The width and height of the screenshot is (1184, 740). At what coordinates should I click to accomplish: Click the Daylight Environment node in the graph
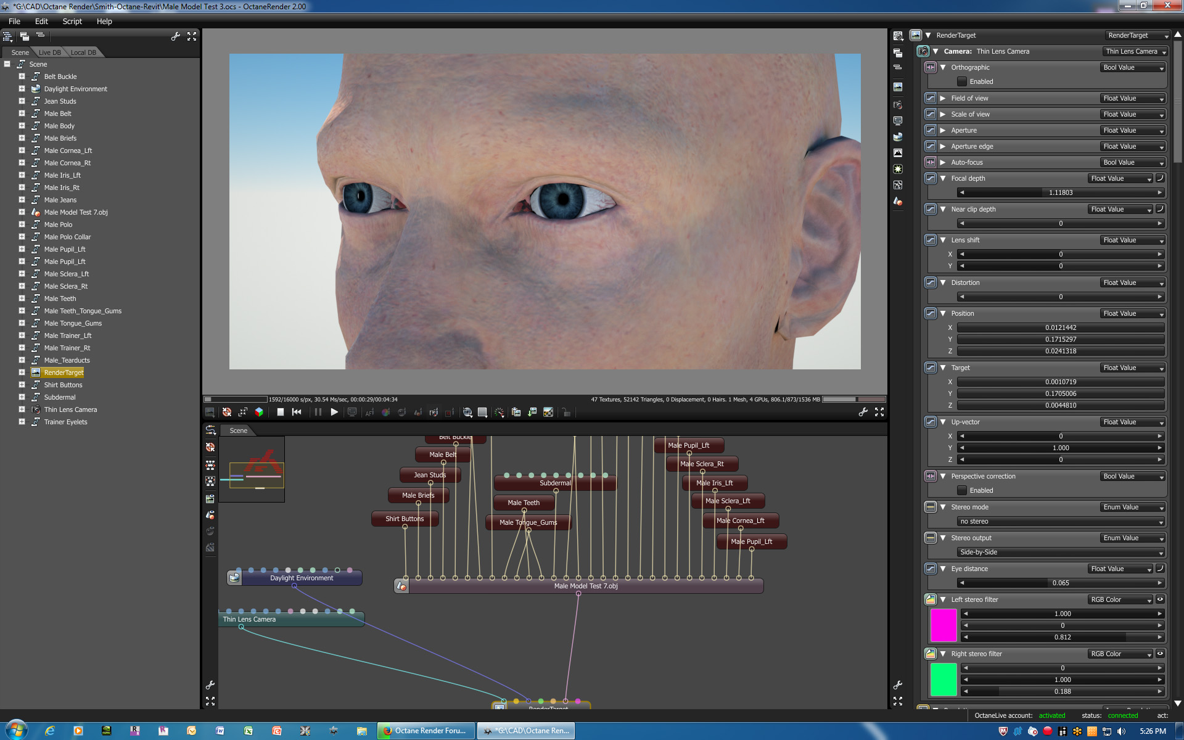(301, 578)
